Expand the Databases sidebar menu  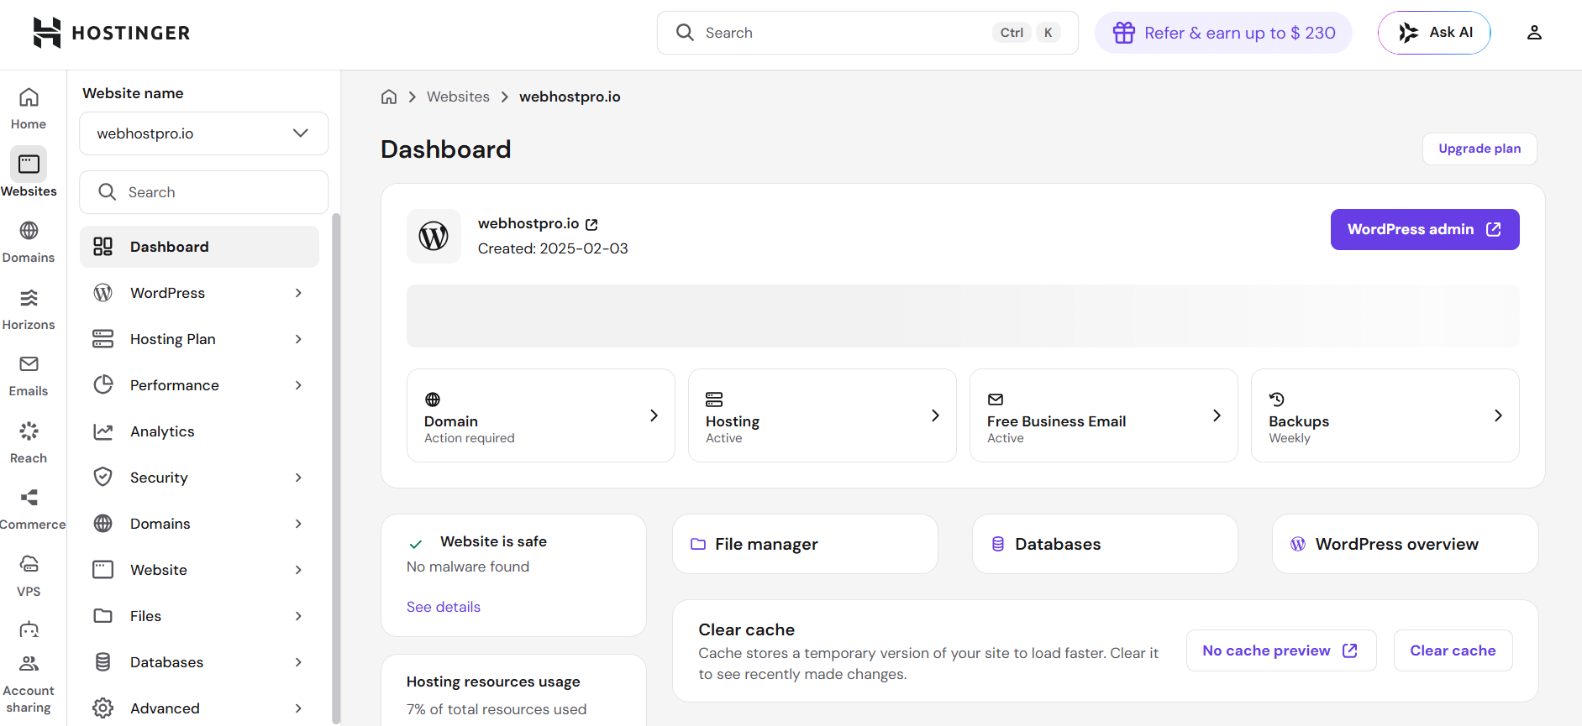[x=298, y=662]
